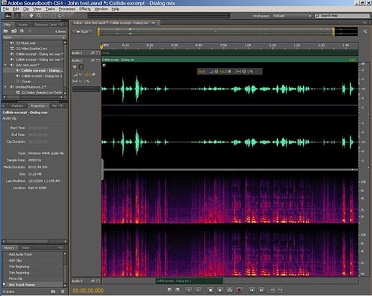
Task: Click the red Record button
Action: [239, 290]
